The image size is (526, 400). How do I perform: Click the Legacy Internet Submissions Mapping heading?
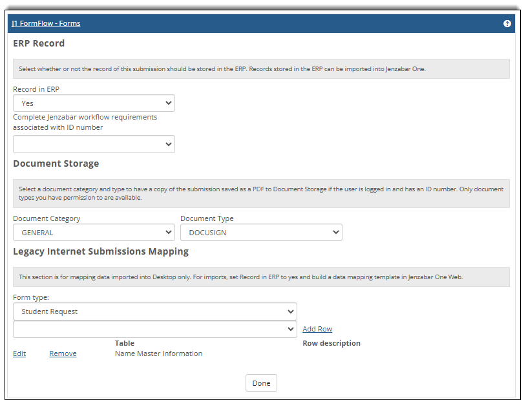(x=101, y=251)
